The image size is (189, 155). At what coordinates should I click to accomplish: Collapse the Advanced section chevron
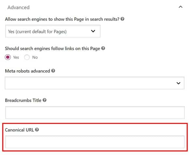click(181, 7)
